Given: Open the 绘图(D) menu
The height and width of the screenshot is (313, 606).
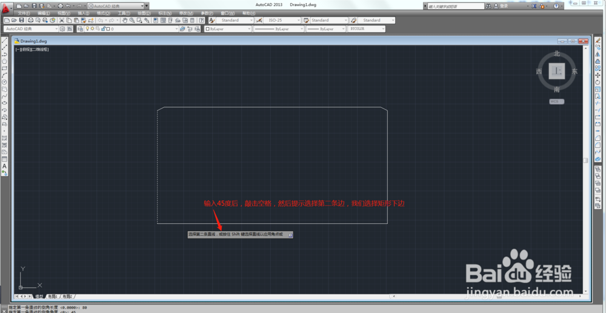Looking at the screenshot, I should [144, 13].
